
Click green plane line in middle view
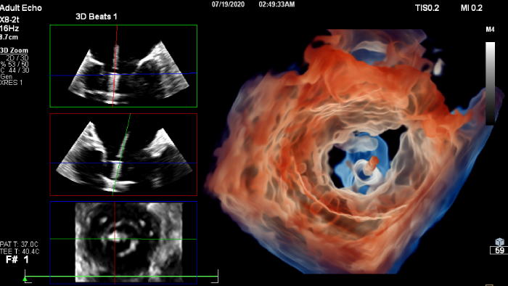tap(121, 155)
